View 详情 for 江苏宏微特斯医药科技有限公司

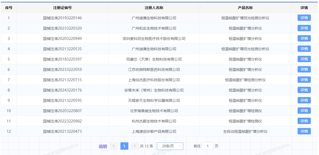[304, 69]
